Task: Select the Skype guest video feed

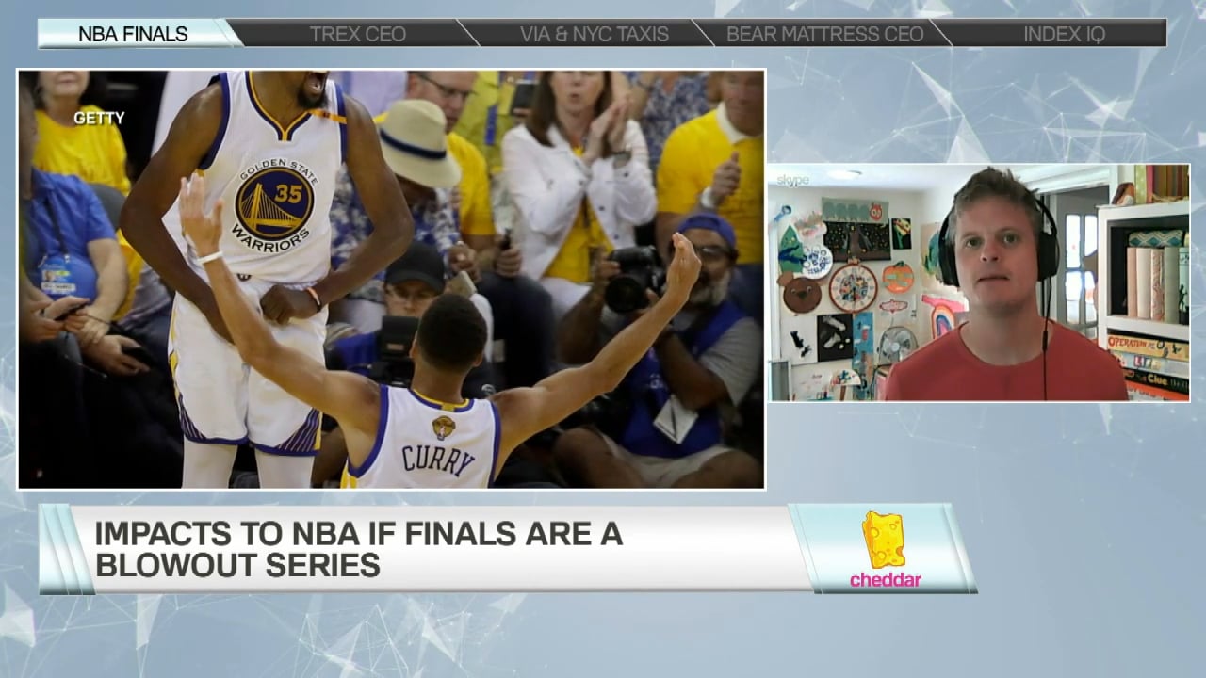Action: [979, 283]
